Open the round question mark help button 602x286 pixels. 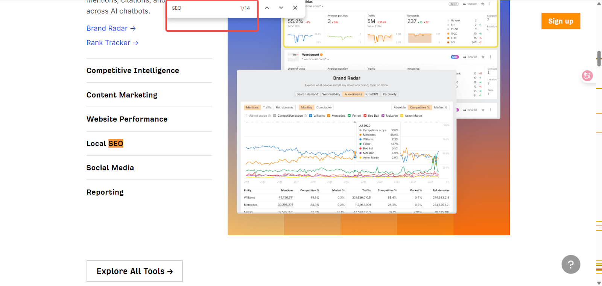pyautogui.click(x=571, y=265)
